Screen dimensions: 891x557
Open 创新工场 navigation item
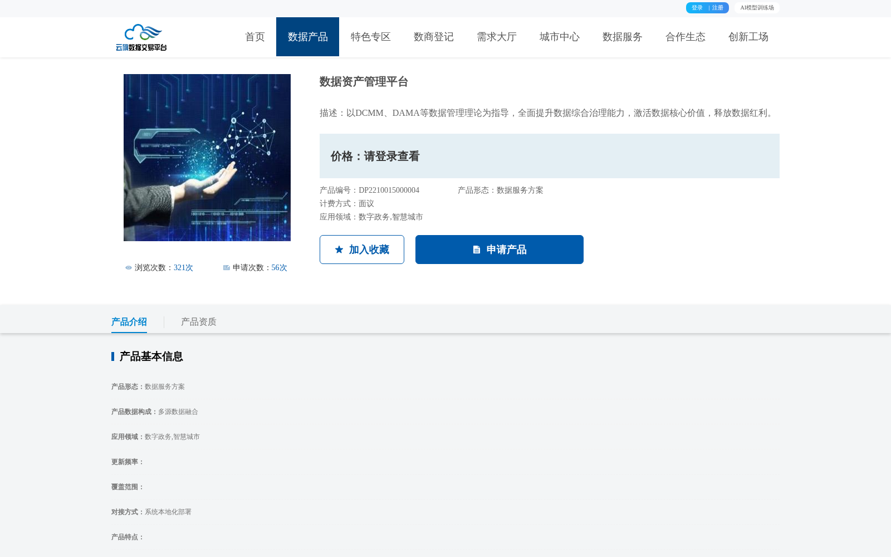pyautogui.click(x=748, y=37)
